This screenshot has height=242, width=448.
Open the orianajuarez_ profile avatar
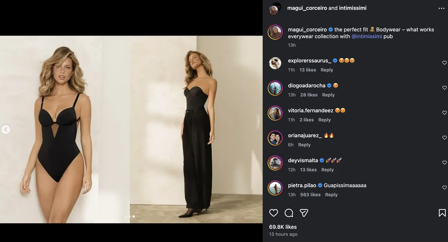275,138
